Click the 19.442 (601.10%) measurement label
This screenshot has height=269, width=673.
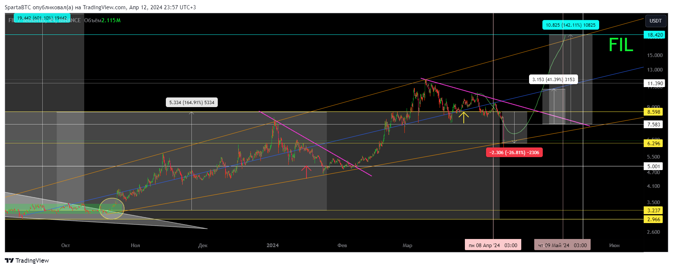click(x=42, y=18)
